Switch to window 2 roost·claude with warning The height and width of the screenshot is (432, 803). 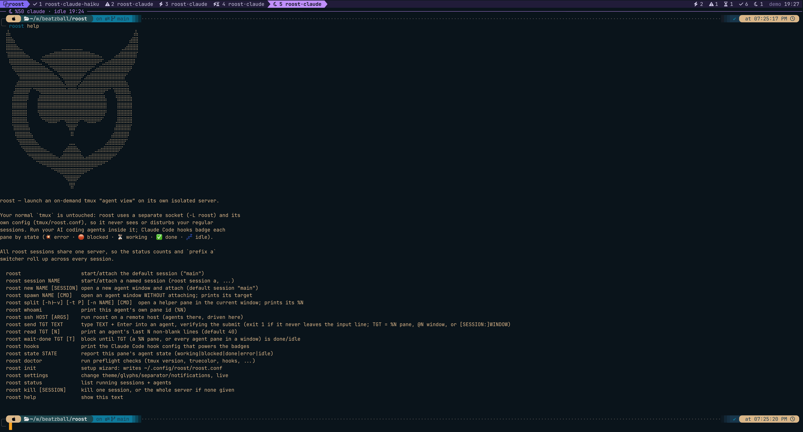[x=129, y=4]
